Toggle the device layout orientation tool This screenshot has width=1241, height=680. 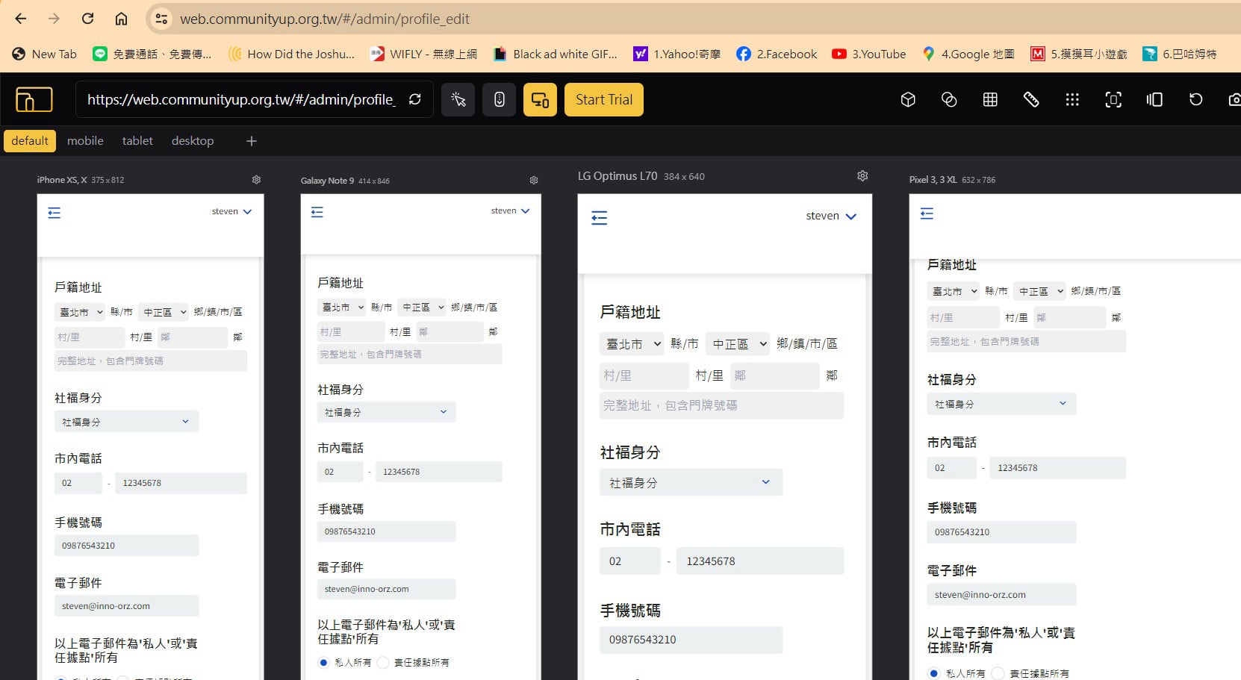point(1154,99)
